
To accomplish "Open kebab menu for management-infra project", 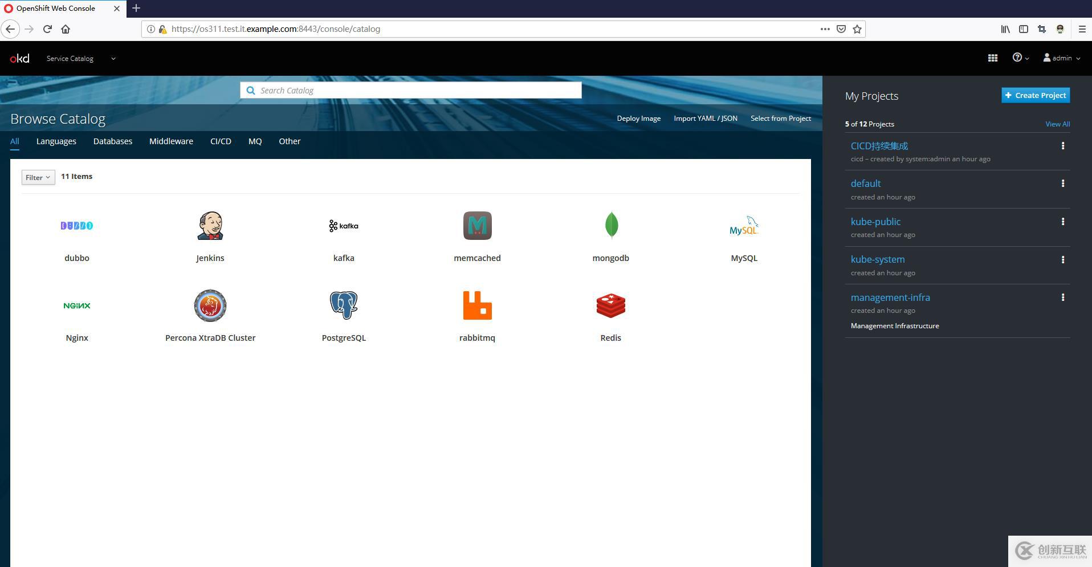I will 1063,297.
